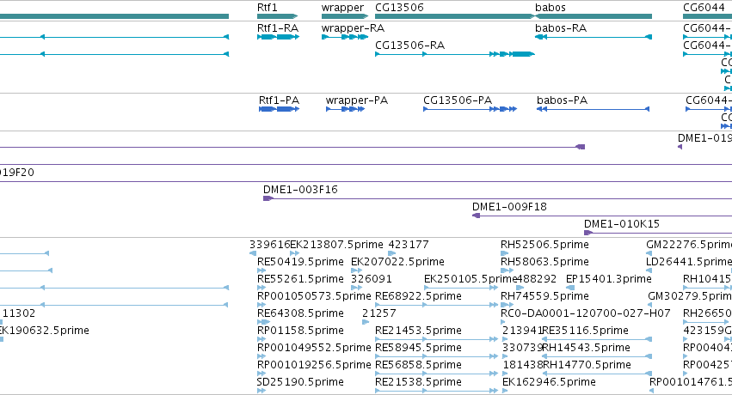The image size is (732, 395).
Task: Click EST label 423177
Action: (409, 245)
